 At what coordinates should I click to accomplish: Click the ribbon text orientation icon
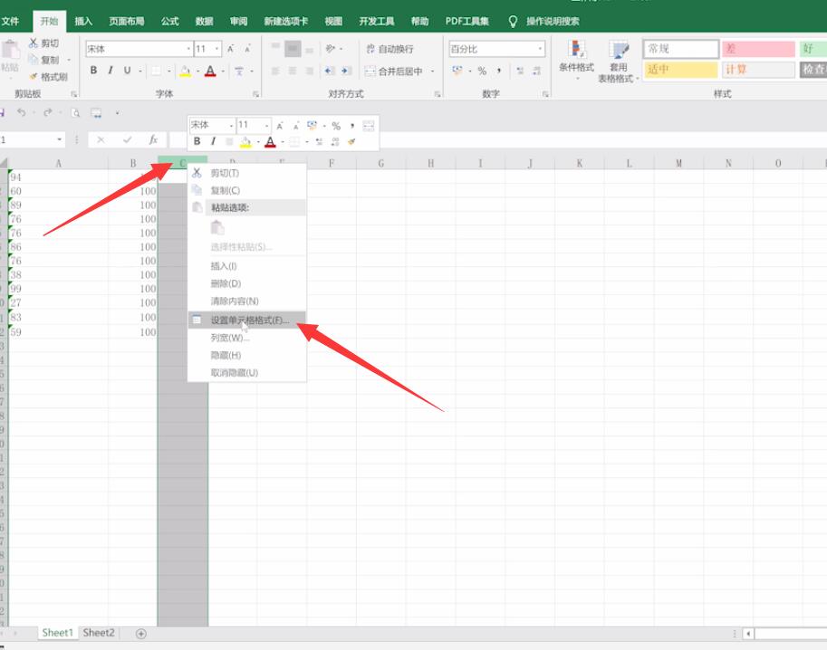click(331, 49)
